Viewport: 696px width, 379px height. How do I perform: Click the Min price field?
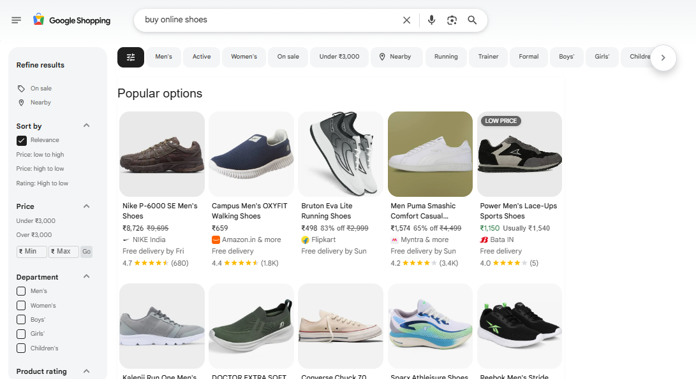31,252
